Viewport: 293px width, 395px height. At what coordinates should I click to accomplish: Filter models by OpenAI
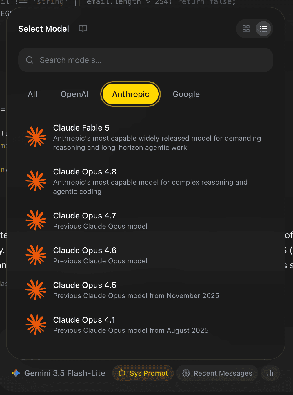click(x=74, y=94)
